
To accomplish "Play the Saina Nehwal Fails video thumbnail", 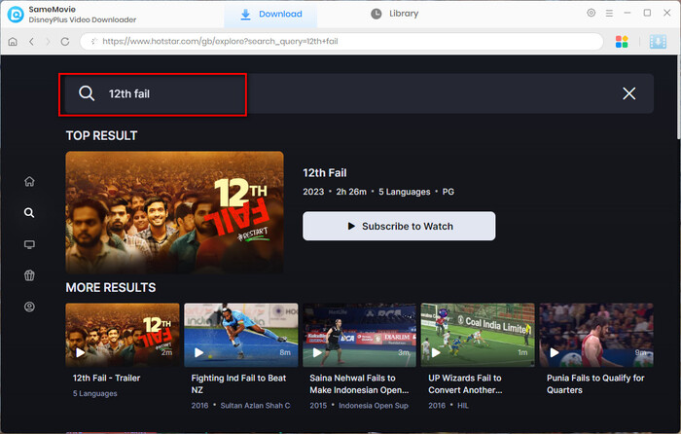I will [x=359, y=335].
